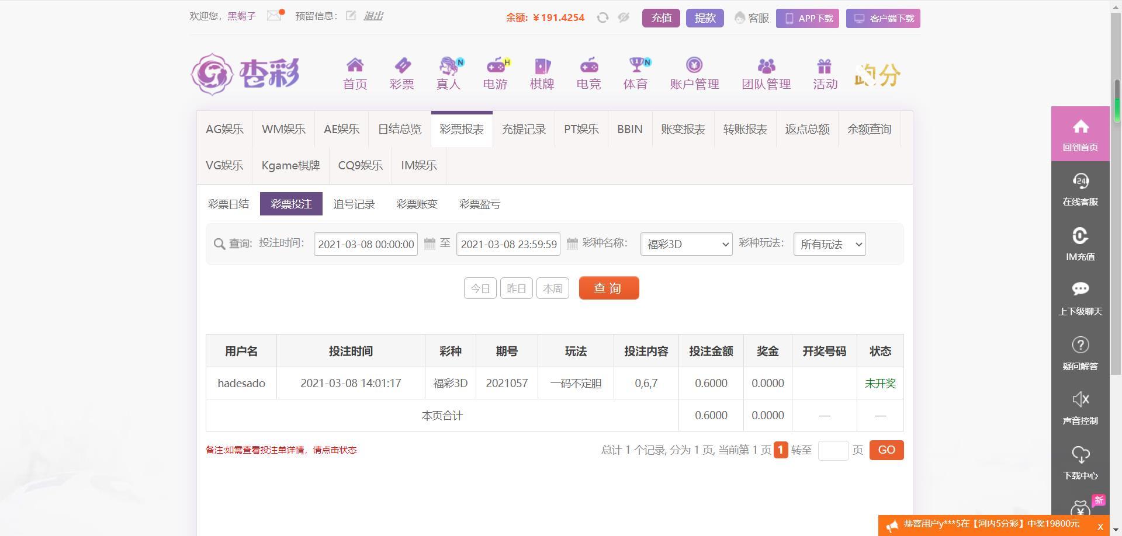Open 下载中心 download sidebar icon

click(1081, 454)
